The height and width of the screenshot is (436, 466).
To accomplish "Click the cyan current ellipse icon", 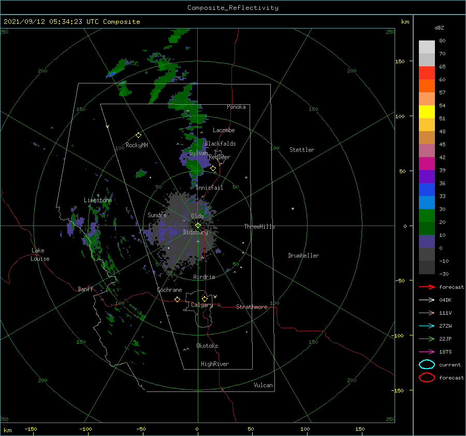I will pos(427,364).
